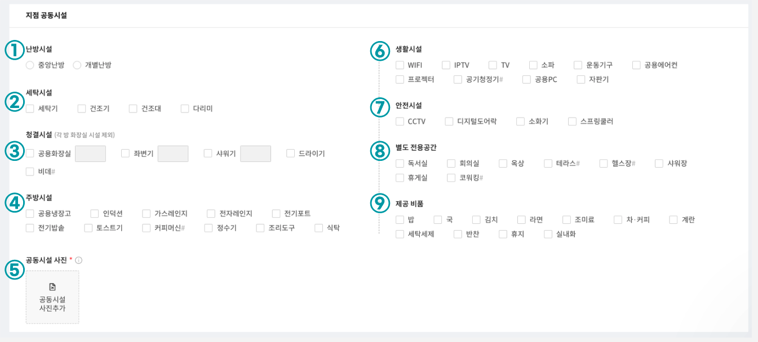Click the circled number 9 marker
This screenshot has height=342, width=758.
(x=380, y=203)
